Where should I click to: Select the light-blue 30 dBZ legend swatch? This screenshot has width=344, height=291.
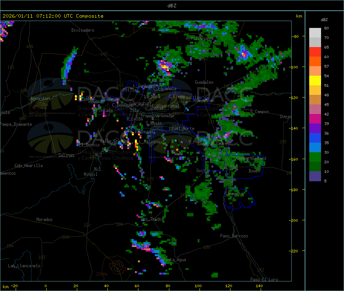315,148
